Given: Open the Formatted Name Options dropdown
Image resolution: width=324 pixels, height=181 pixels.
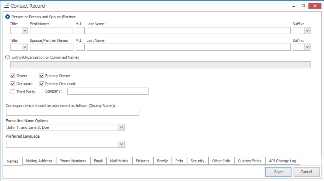Looking at the screenshot, I should point(121,128).
